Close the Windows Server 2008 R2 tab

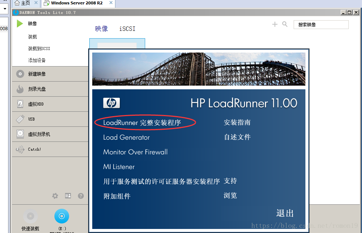111,3
